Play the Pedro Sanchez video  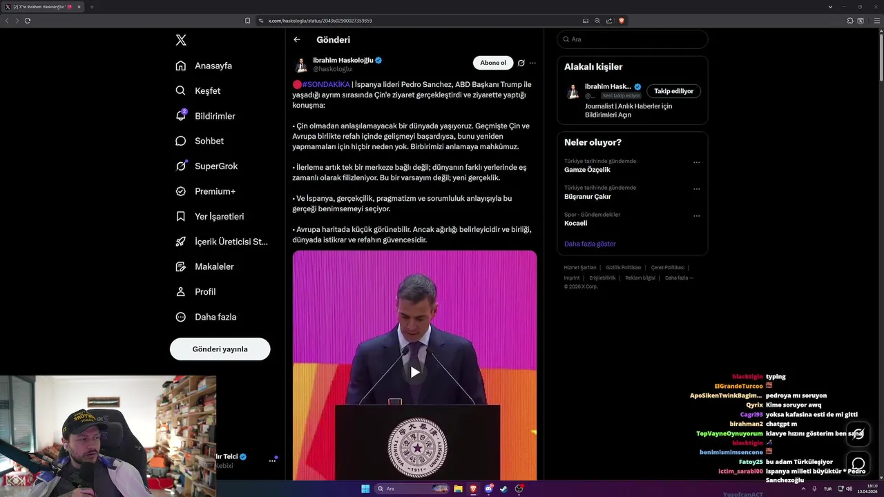click(x=414, y=372)
